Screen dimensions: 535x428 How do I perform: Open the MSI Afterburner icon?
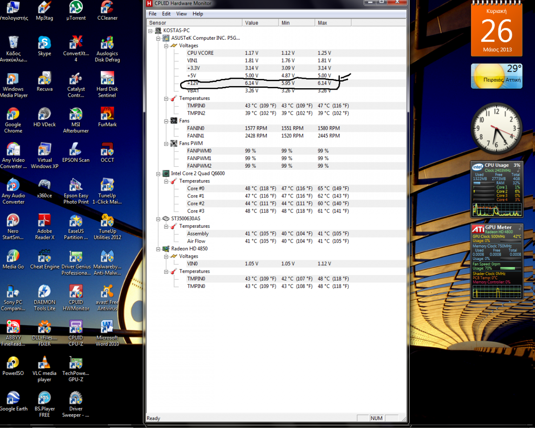point(76,120)
